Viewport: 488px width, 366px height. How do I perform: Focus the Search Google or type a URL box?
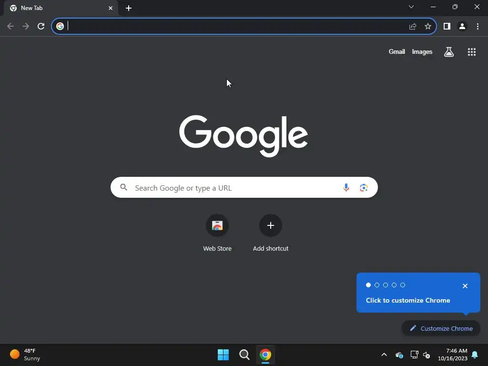[x=244, y=187]
